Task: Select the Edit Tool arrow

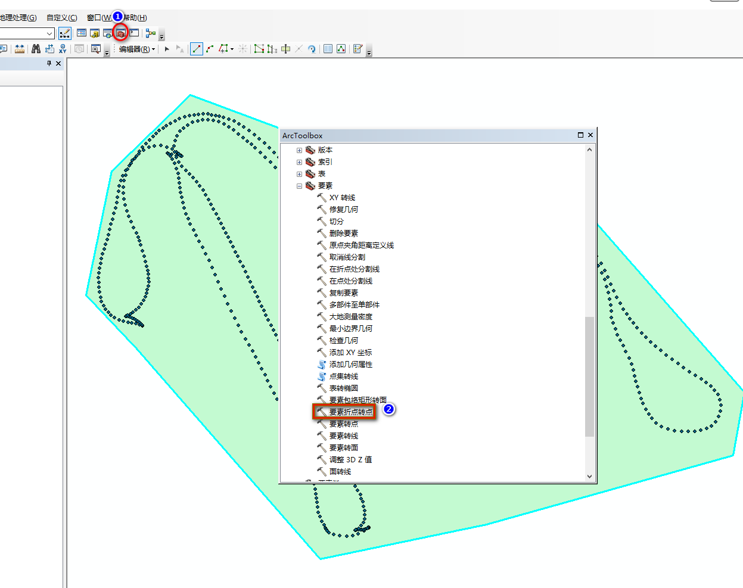Action: (167, 49)
